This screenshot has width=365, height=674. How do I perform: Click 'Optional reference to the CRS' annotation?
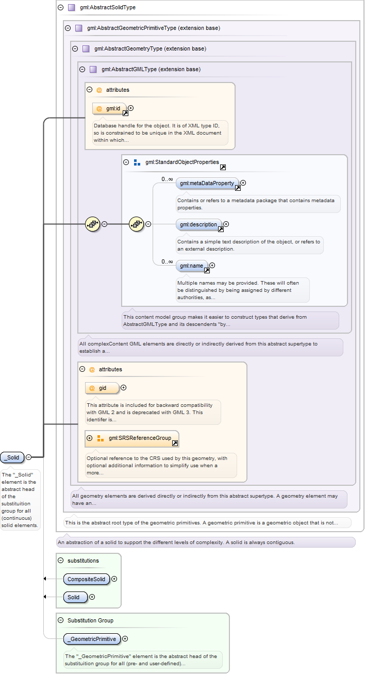[160, 465]
